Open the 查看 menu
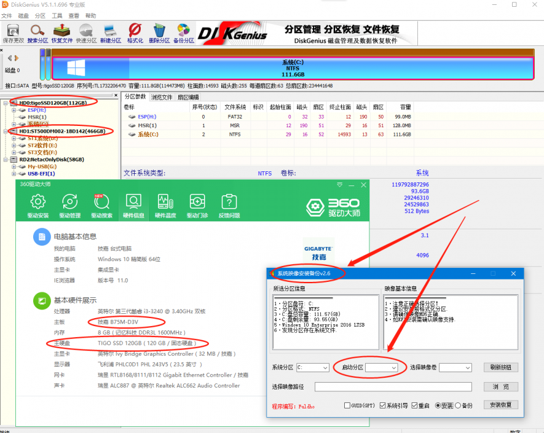544x433 pixels. (x=74, y=15)
